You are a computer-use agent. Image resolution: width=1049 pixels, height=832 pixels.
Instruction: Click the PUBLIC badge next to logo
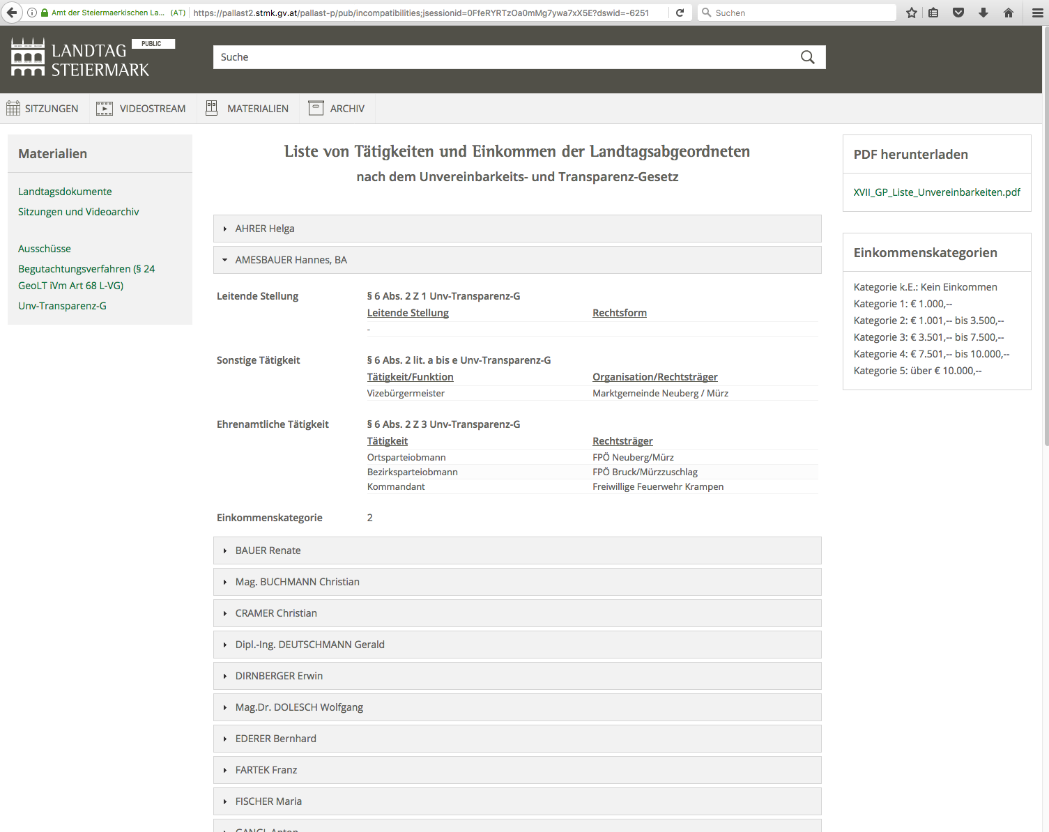[152, 44]
